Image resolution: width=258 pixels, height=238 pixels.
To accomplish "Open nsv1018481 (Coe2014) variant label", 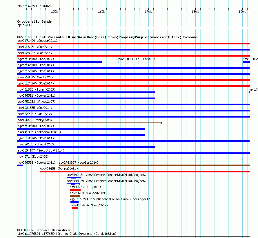I will [x=35, y=47].
